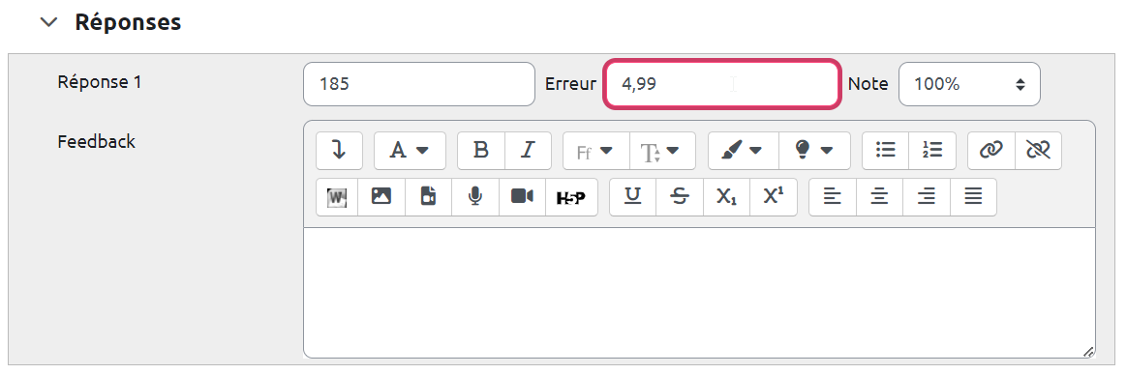Align text right
This screenshot has height=374, width=1127.
coord(927,197)
